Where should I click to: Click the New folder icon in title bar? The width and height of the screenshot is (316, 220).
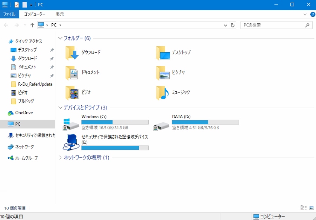[24, 5]
